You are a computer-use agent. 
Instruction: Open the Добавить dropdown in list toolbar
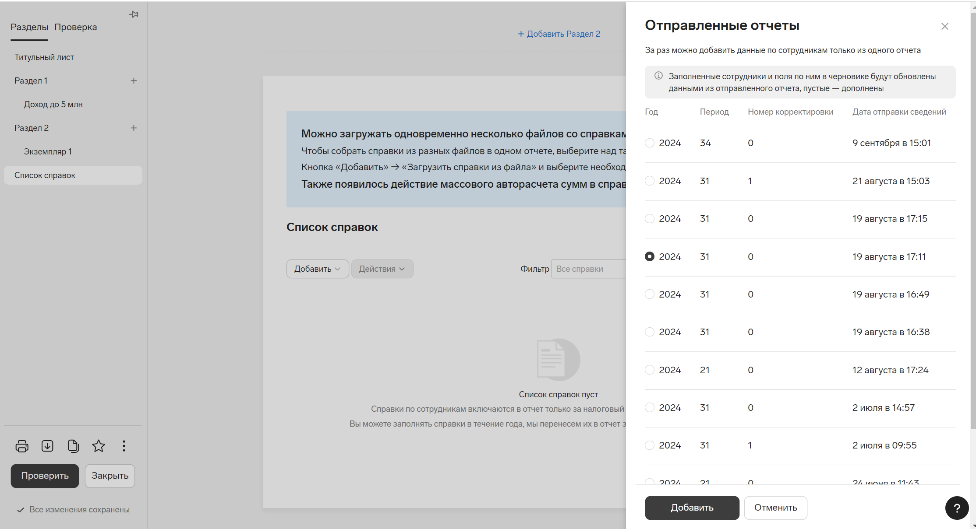tap(317, 269)
